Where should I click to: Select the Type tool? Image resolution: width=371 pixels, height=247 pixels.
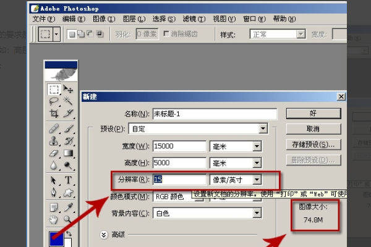[68, 180]
